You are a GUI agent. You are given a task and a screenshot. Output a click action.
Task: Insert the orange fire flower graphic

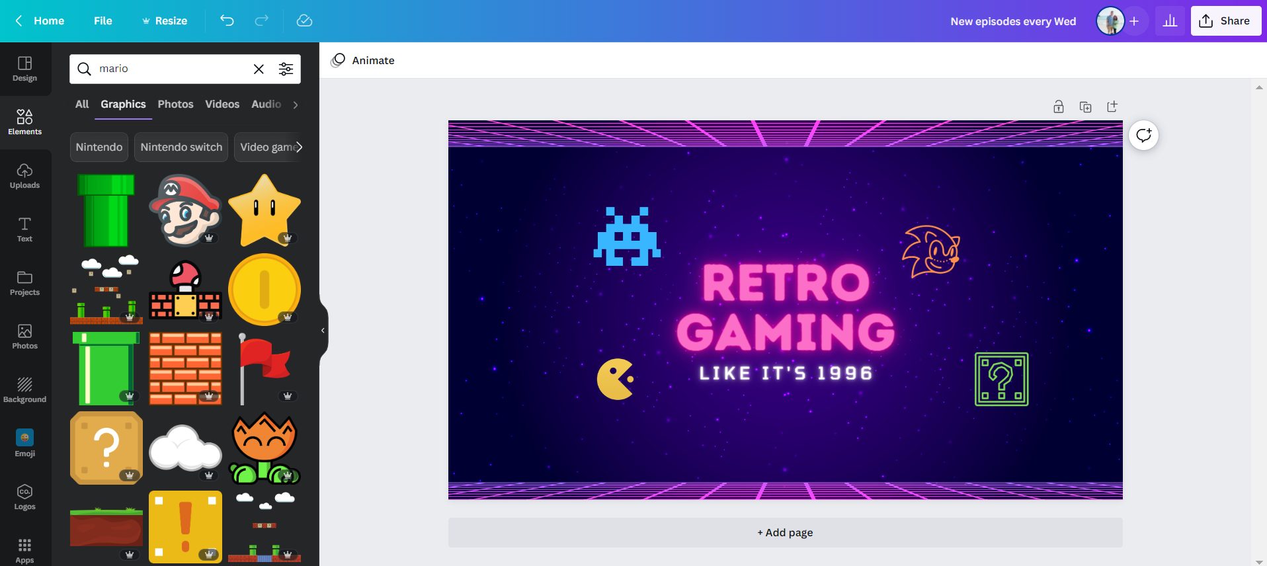click(x=265, y=448)
